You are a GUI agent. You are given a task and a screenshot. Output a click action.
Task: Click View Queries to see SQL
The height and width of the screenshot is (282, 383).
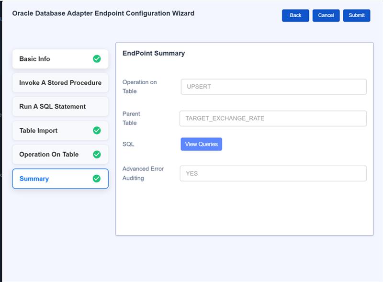click(x=201, y=144)
